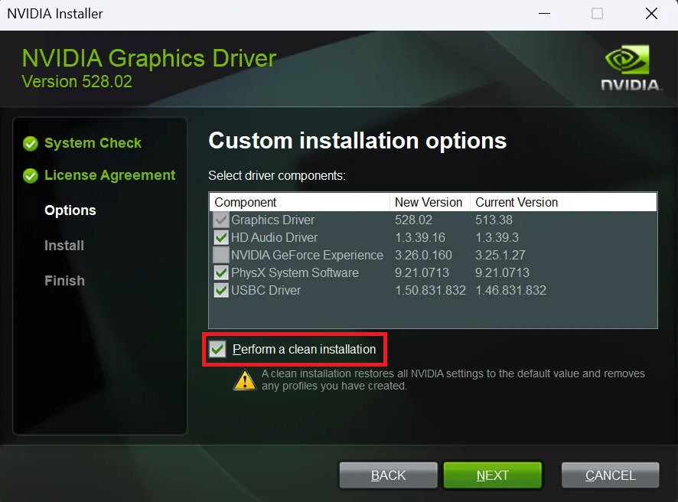Screen dimensions: 678x502
Task: Click the green checkmark beside License Agreement
Action: pyautogui.click(x=30, y=175)
